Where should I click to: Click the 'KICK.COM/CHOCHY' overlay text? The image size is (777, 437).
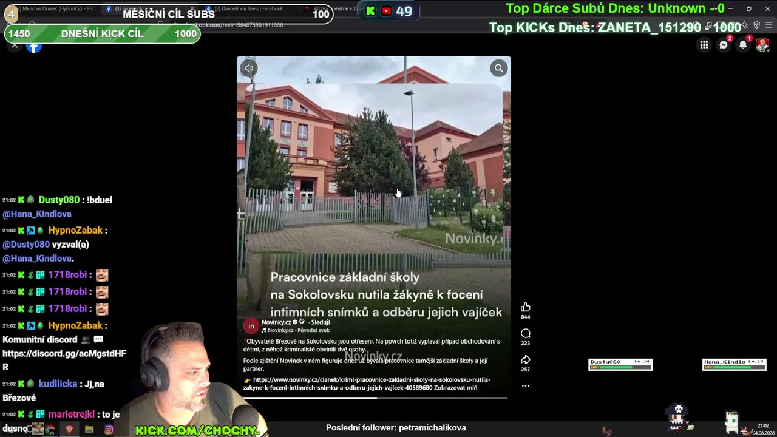coord(197,430)
